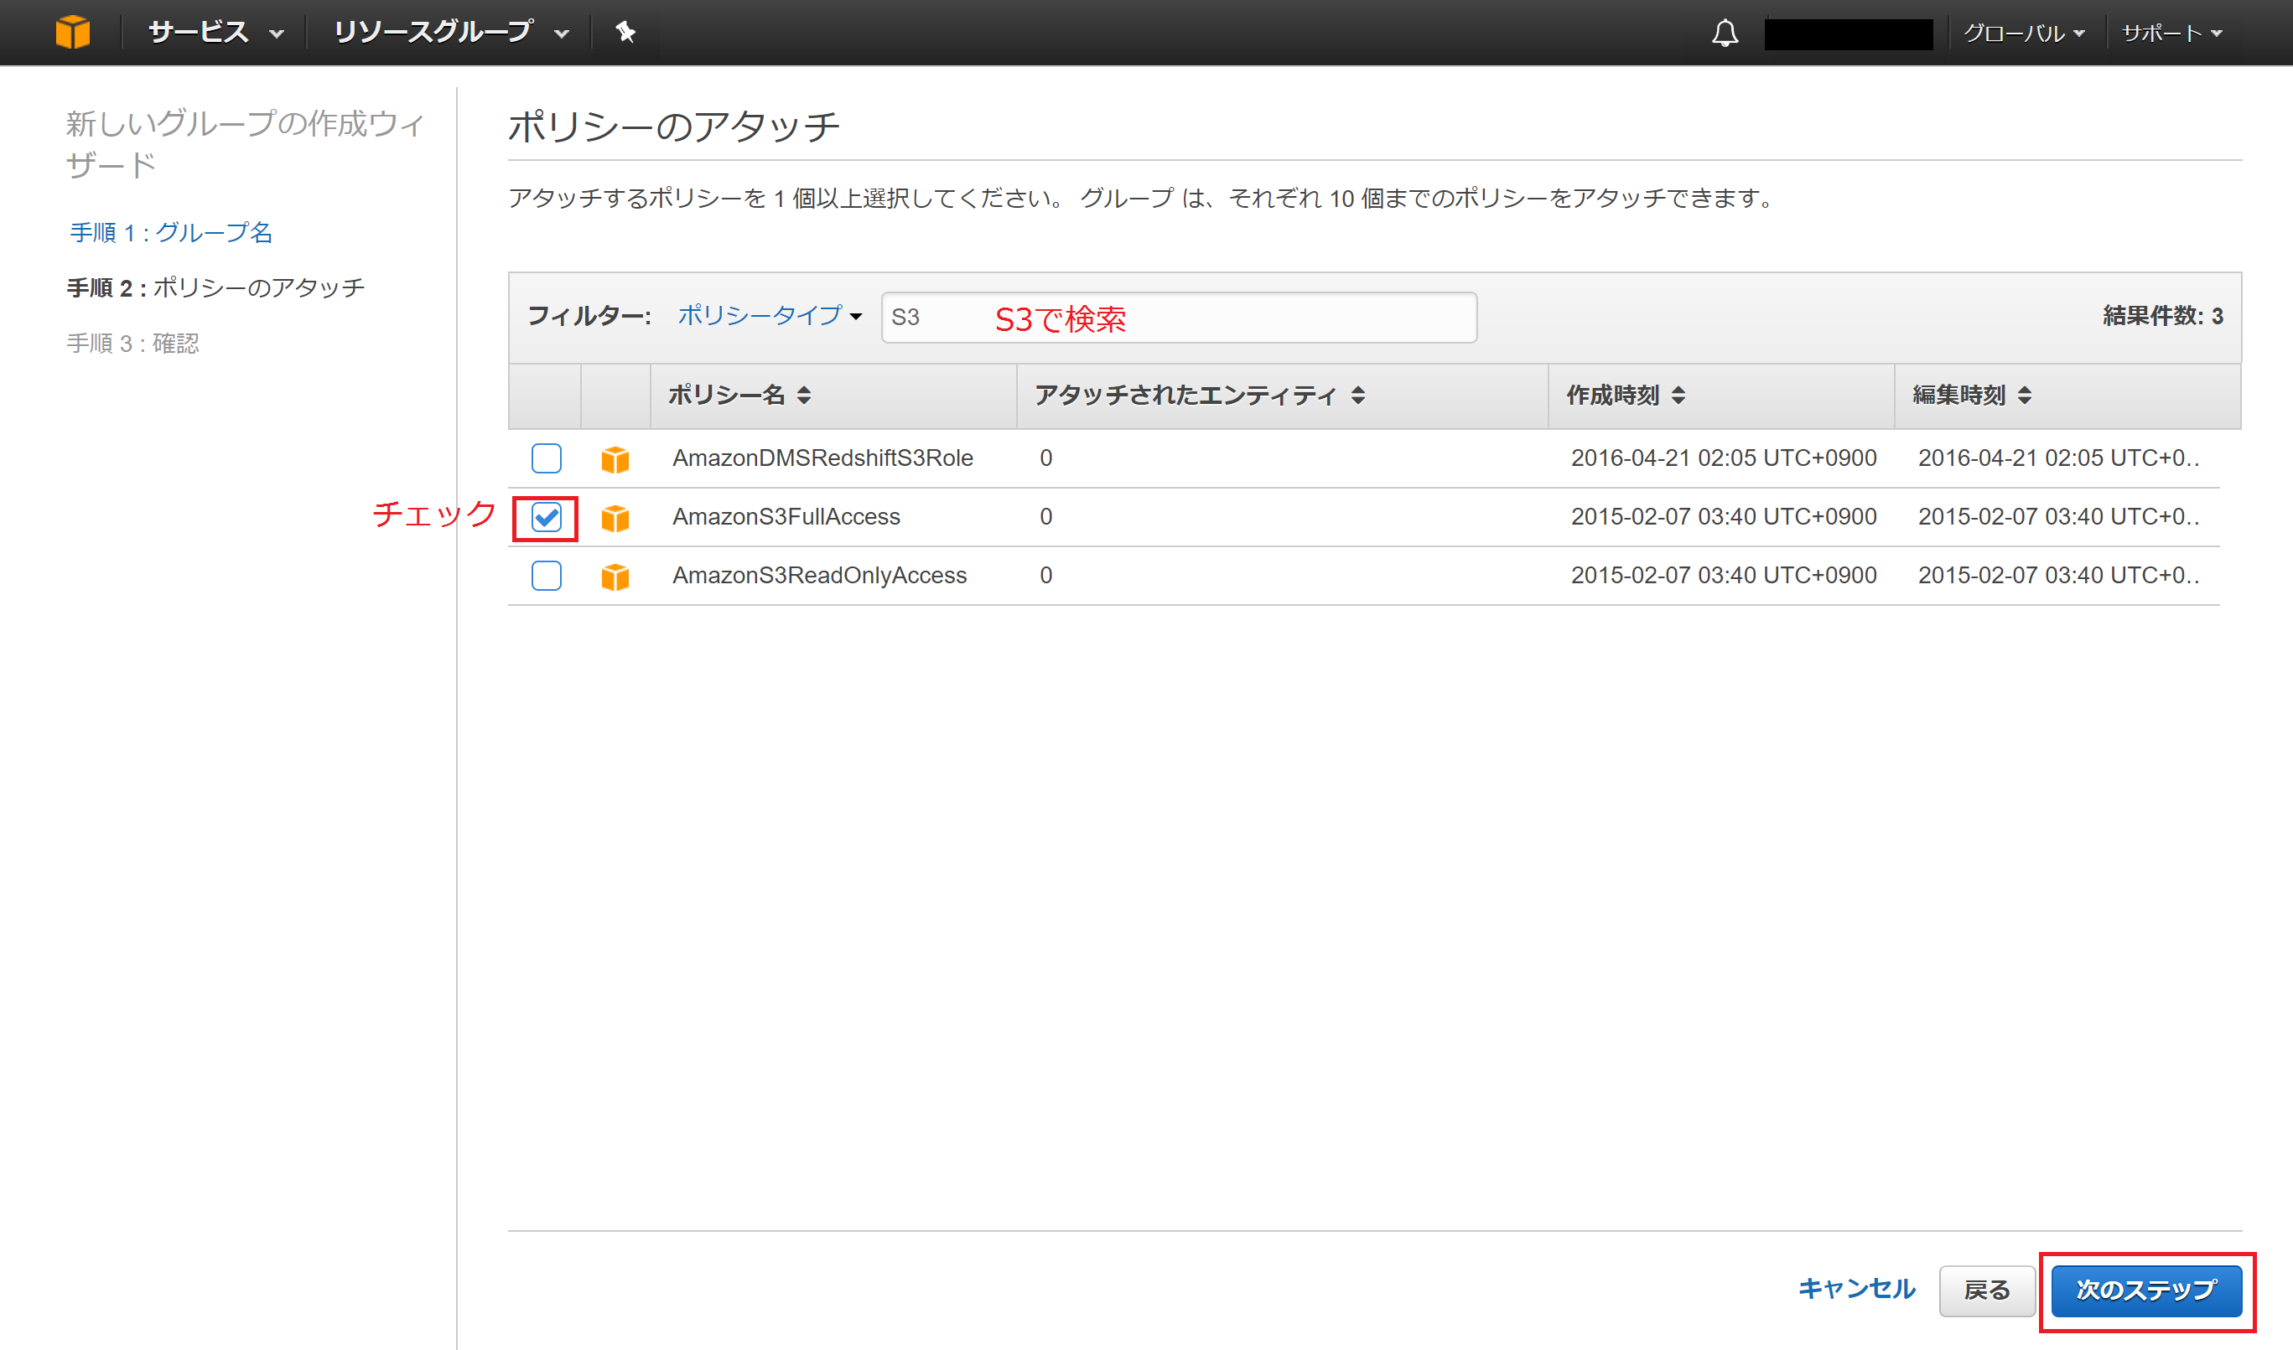This screenshot has width=2293, height=1350.
Task: Click the キャンセル link
Action: coord(1856,1289)
